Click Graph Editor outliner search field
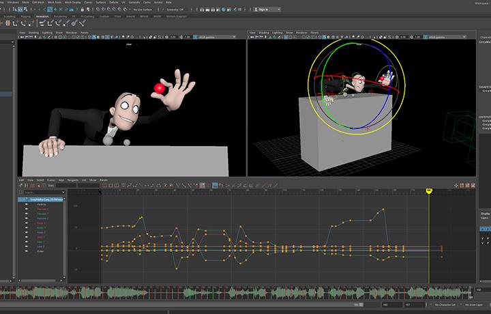This screenshot has height=314, width=491. pyautogui.click(x=42, y=192)
